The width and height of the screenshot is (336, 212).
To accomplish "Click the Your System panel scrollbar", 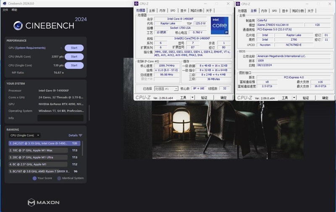I will coord(89,113).
